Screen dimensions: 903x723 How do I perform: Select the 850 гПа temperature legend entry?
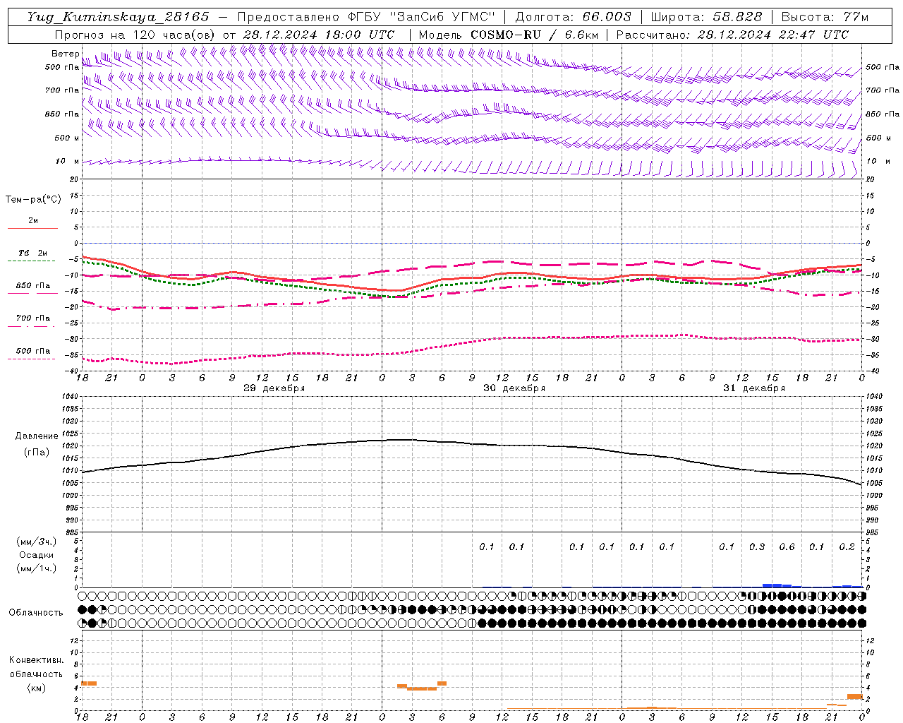click(x=32, y=289)
